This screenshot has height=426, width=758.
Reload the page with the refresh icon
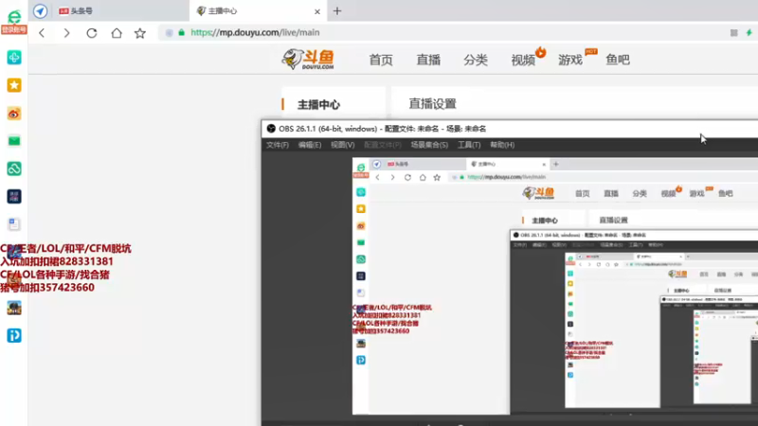pos(92,33)
